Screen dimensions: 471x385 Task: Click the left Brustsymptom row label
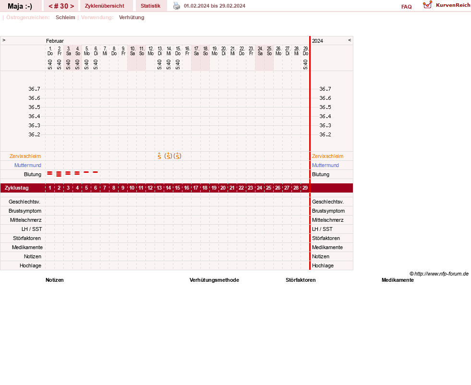pyautogui.click(x=25, y=211)
